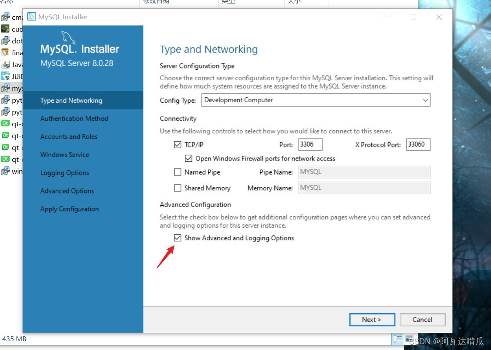Click the JiJiD file icon in Explorer
Screen dimensions: 491x350
coord(5,76)
